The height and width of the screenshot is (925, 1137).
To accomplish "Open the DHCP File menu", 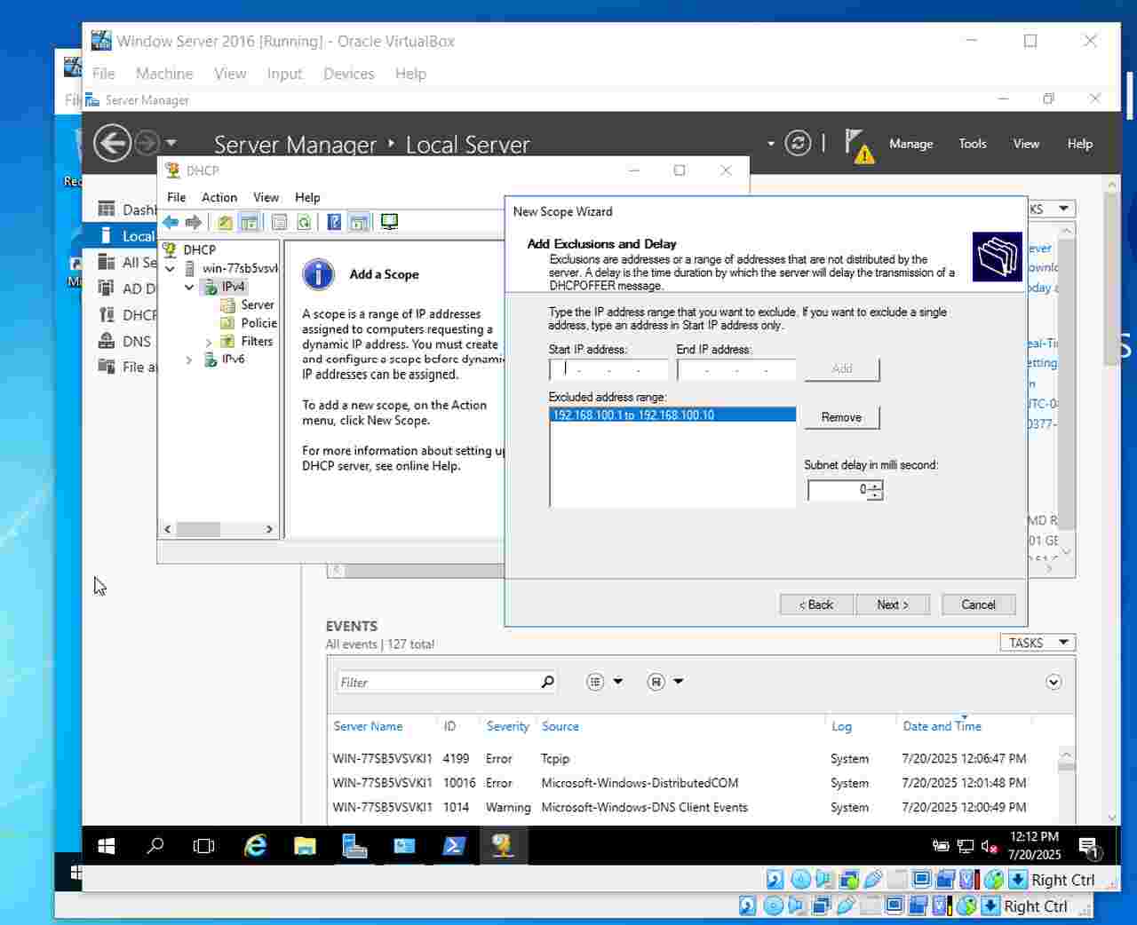I will tap(177, 197).
